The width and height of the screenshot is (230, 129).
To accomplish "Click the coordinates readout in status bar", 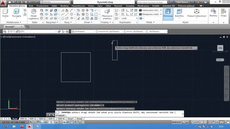I will point(14,122).
